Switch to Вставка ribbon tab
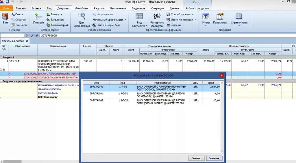296x163 pixels. pos(36,8)
